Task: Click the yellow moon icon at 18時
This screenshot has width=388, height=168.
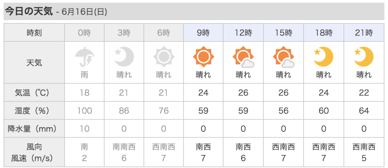Action: point(323,57)
